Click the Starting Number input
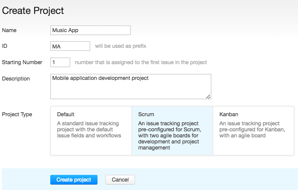This screenshot has width=298, height=190. (x=60, y=62)
